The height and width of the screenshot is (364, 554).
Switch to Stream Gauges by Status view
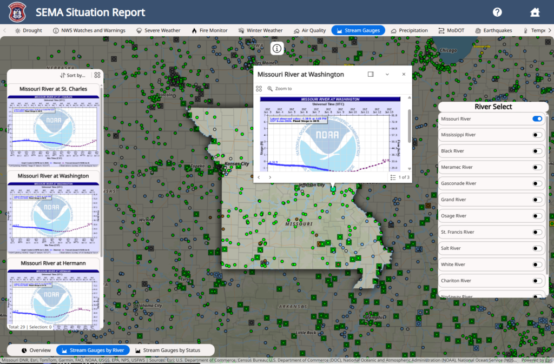(x=168, y=350)
